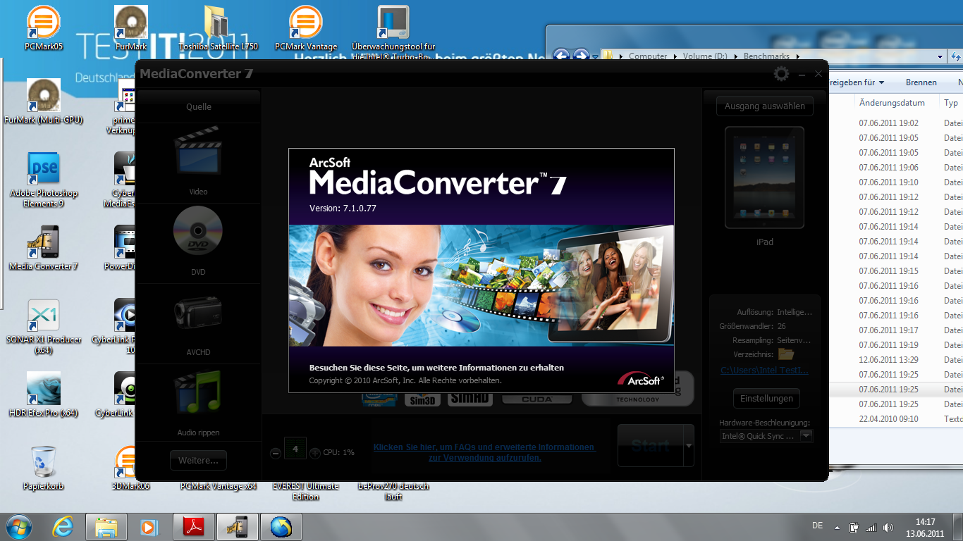Go forward in the Explorer window
Viewport: 963px width, 541px height.
pos(581,56)
